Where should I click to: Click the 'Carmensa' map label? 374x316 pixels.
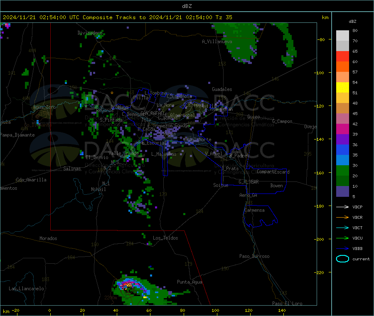(x=254, y=210)
